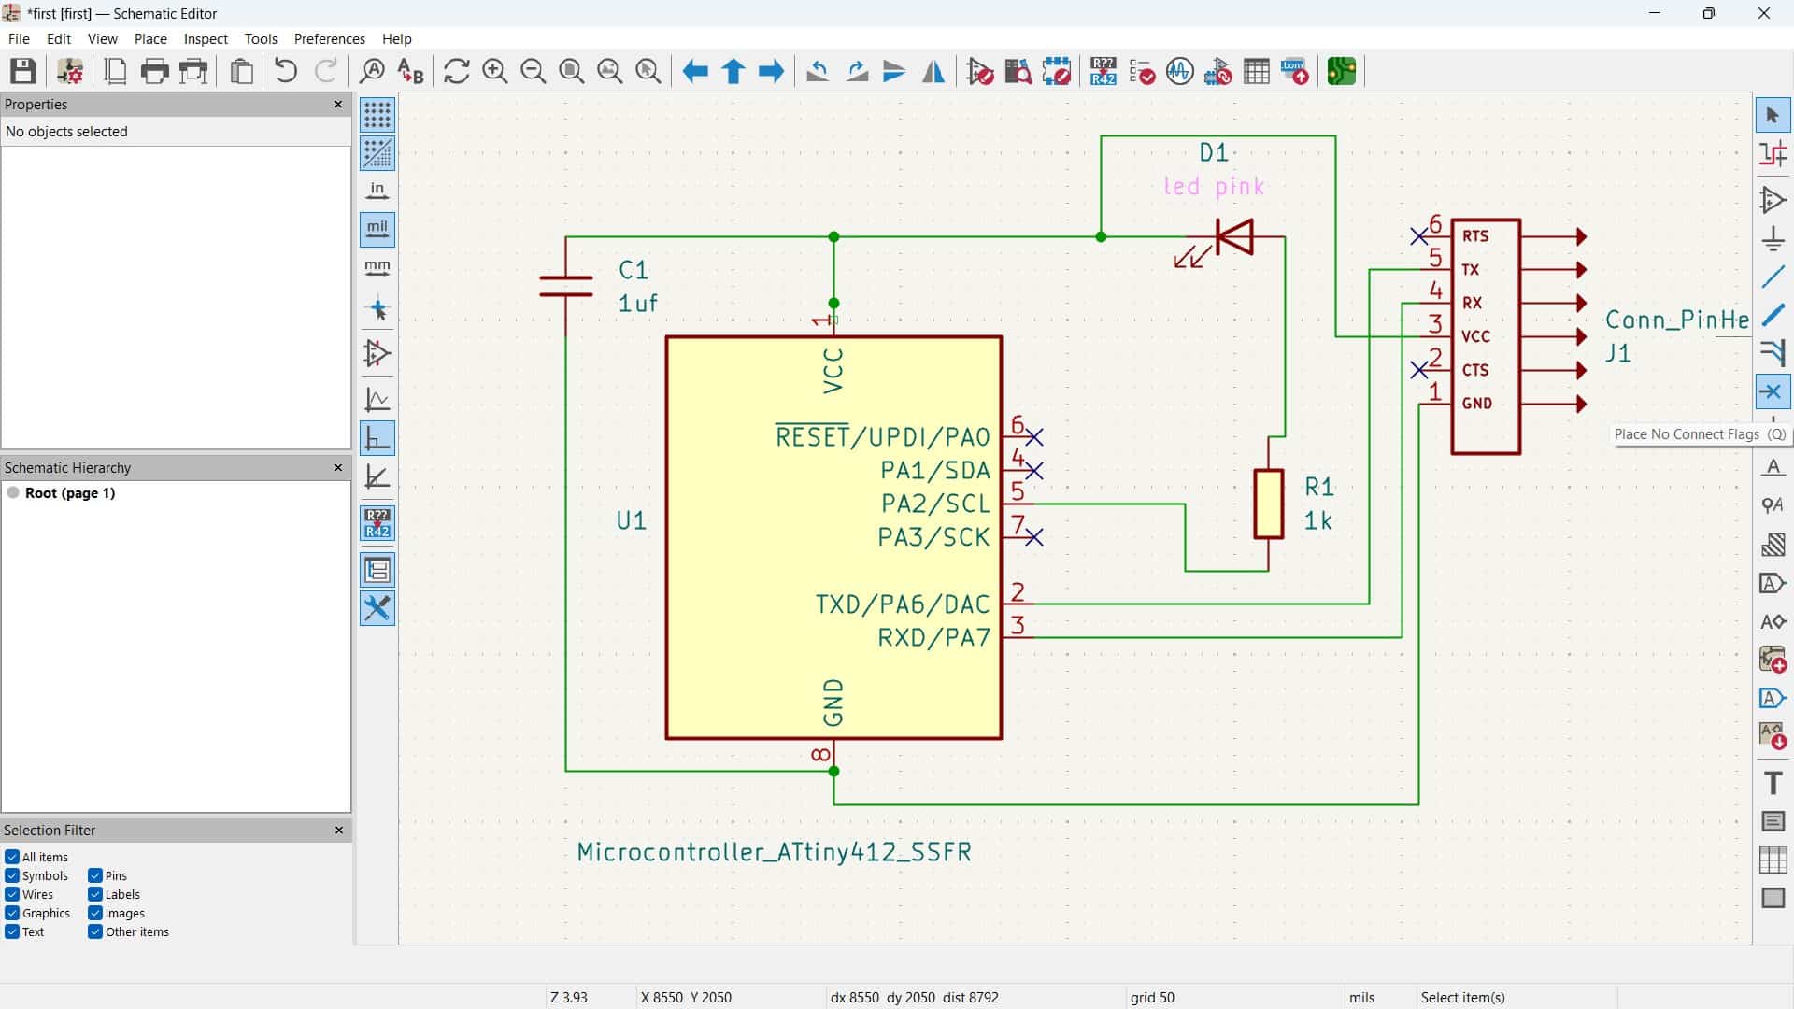Open the Inspect menu
The width and height of the screenshot is (1794, 1009).
point(206,38)
